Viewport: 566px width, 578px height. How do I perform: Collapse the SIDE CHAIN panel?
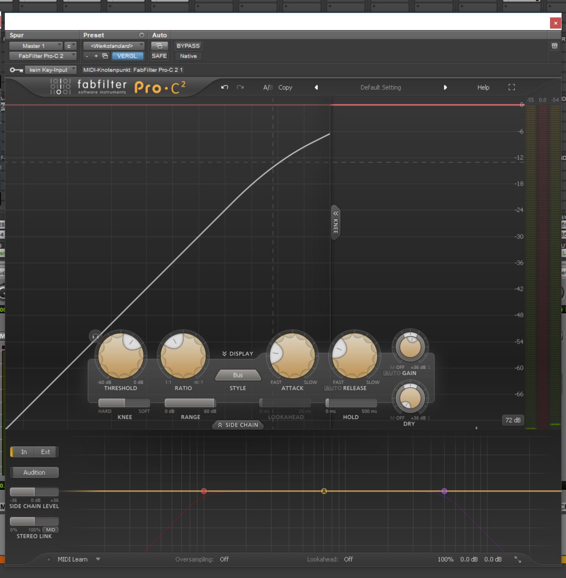pyautogui.click(x=238, y=425)
